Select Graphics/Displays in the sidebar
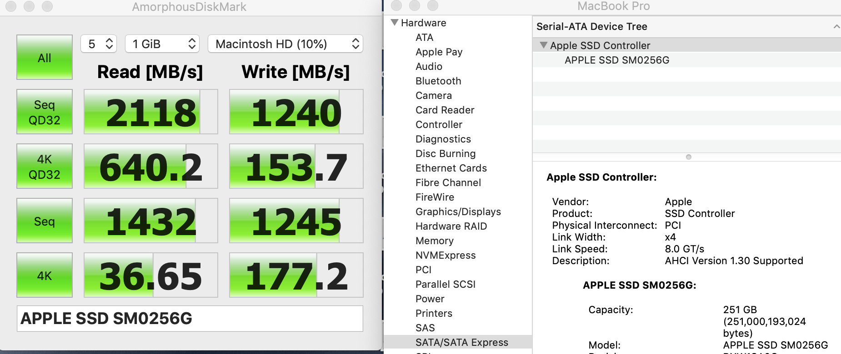Screen dimensions: 841x354 [458, 211]
